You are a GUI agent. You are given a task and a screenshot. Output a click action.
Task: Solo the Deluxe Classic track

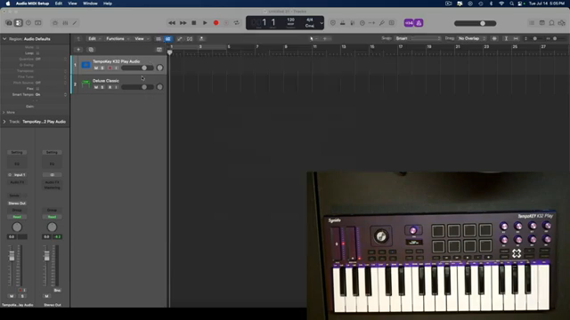pos(102,87)
